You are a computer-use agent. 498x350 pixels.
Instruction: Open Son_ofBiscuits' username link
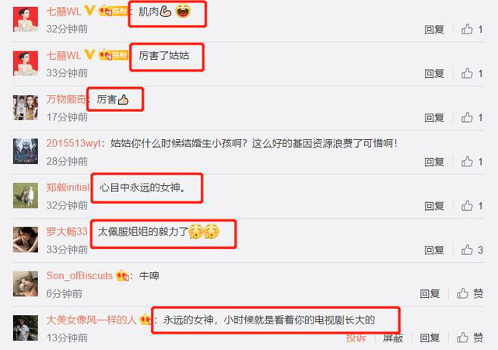79,275
